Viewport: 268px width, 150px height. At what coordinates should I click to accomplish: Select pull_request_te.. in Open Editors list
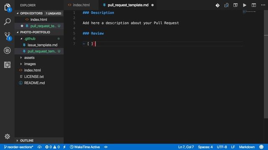click(x=39, y=26)
